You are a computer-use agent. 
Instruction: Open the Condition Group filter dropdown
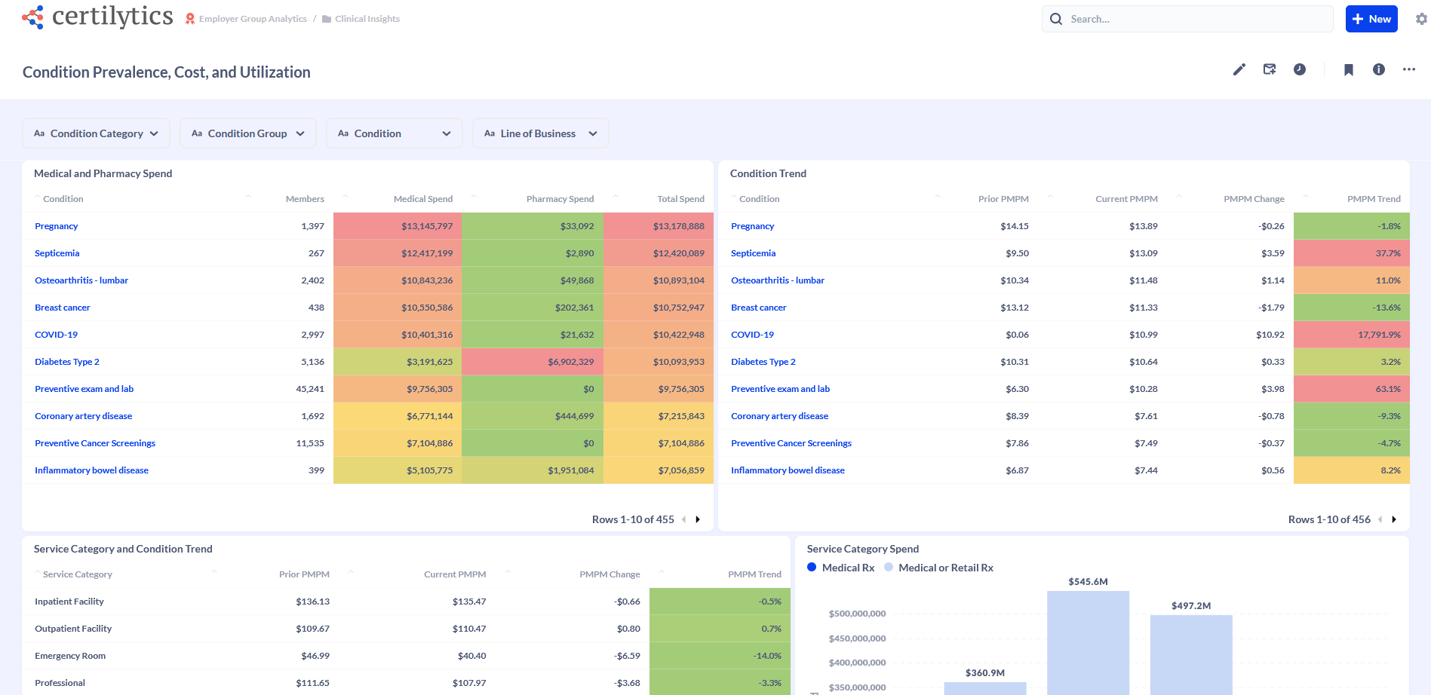coord(247,133)
